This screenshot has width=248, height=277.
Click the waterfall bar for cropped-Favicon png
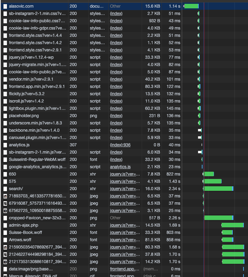(218, 218)
